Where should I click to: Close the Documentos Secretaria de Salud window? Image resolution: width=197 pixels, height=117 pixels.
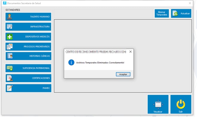tap(190, 3)
